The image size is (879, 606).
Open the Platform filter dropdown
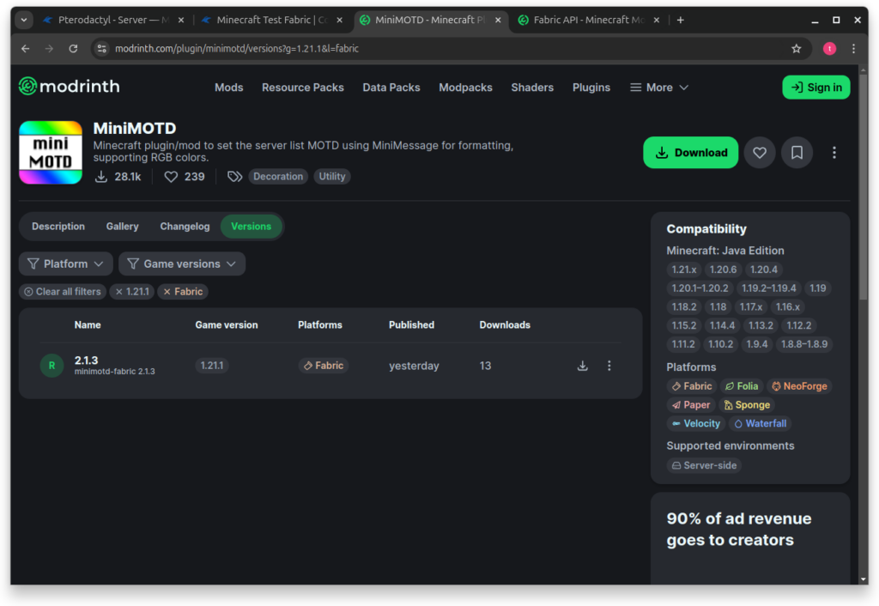tap(65, 264)
